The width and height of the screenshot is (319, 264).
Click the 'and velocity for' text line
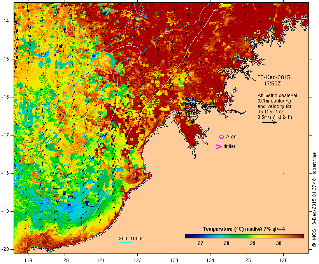click(274, 106)
